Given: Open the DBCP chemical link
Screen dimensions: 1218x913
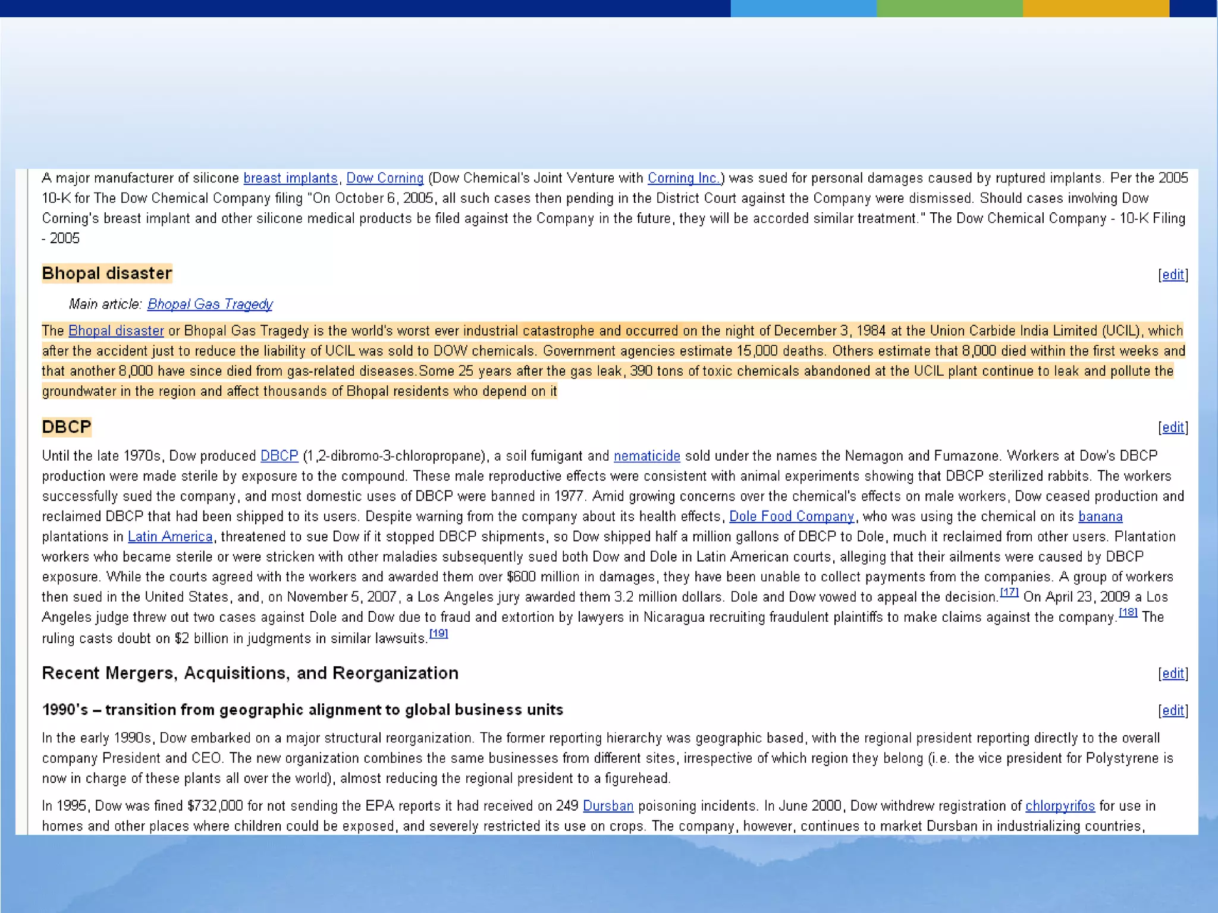Looking at the screenshot, I should pos(279,456).
